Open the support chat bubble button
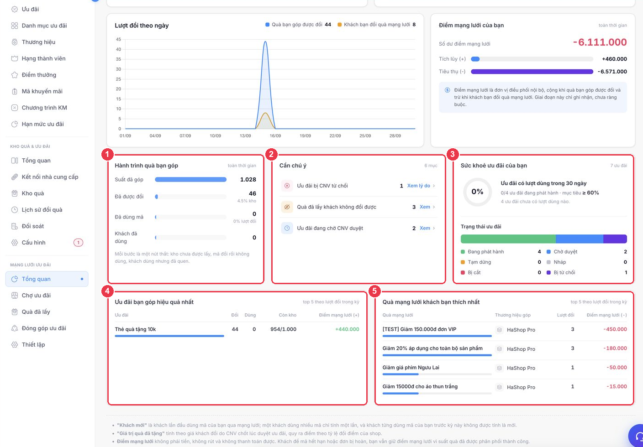 click(x=637, y=437)
